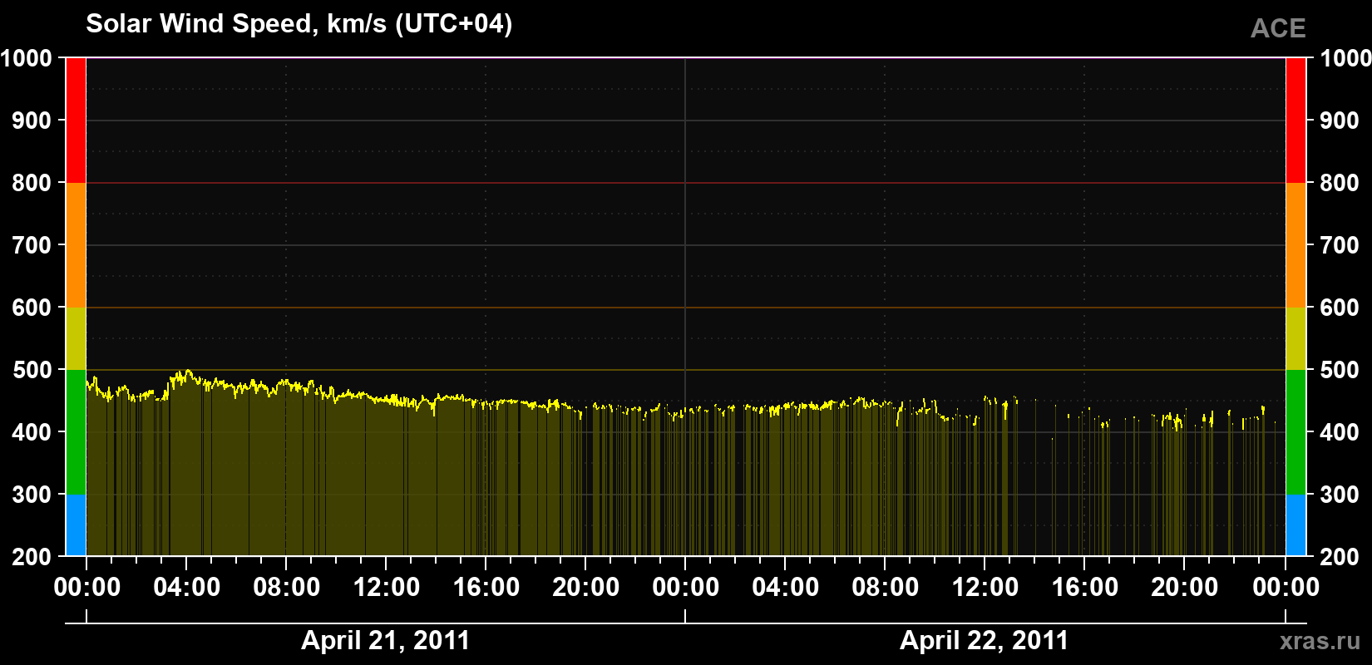Select the orange segment of the right color scale

1296,245
